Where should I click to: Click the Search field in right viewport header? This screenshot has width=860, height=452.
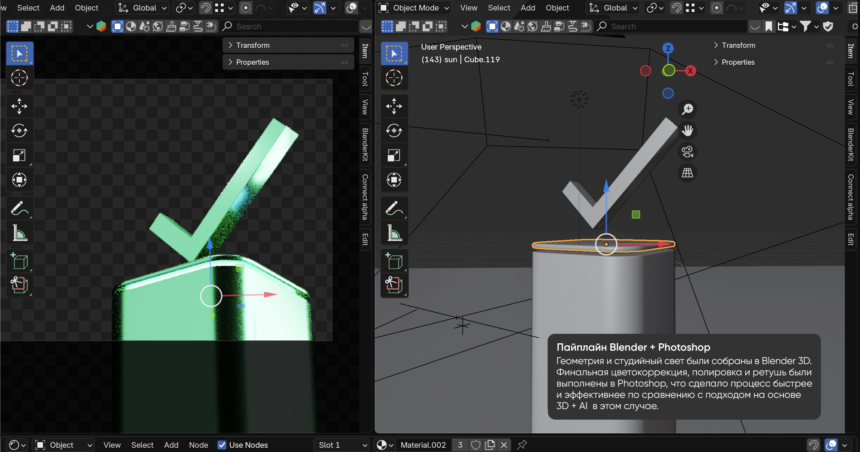click(x=670, y=26)
